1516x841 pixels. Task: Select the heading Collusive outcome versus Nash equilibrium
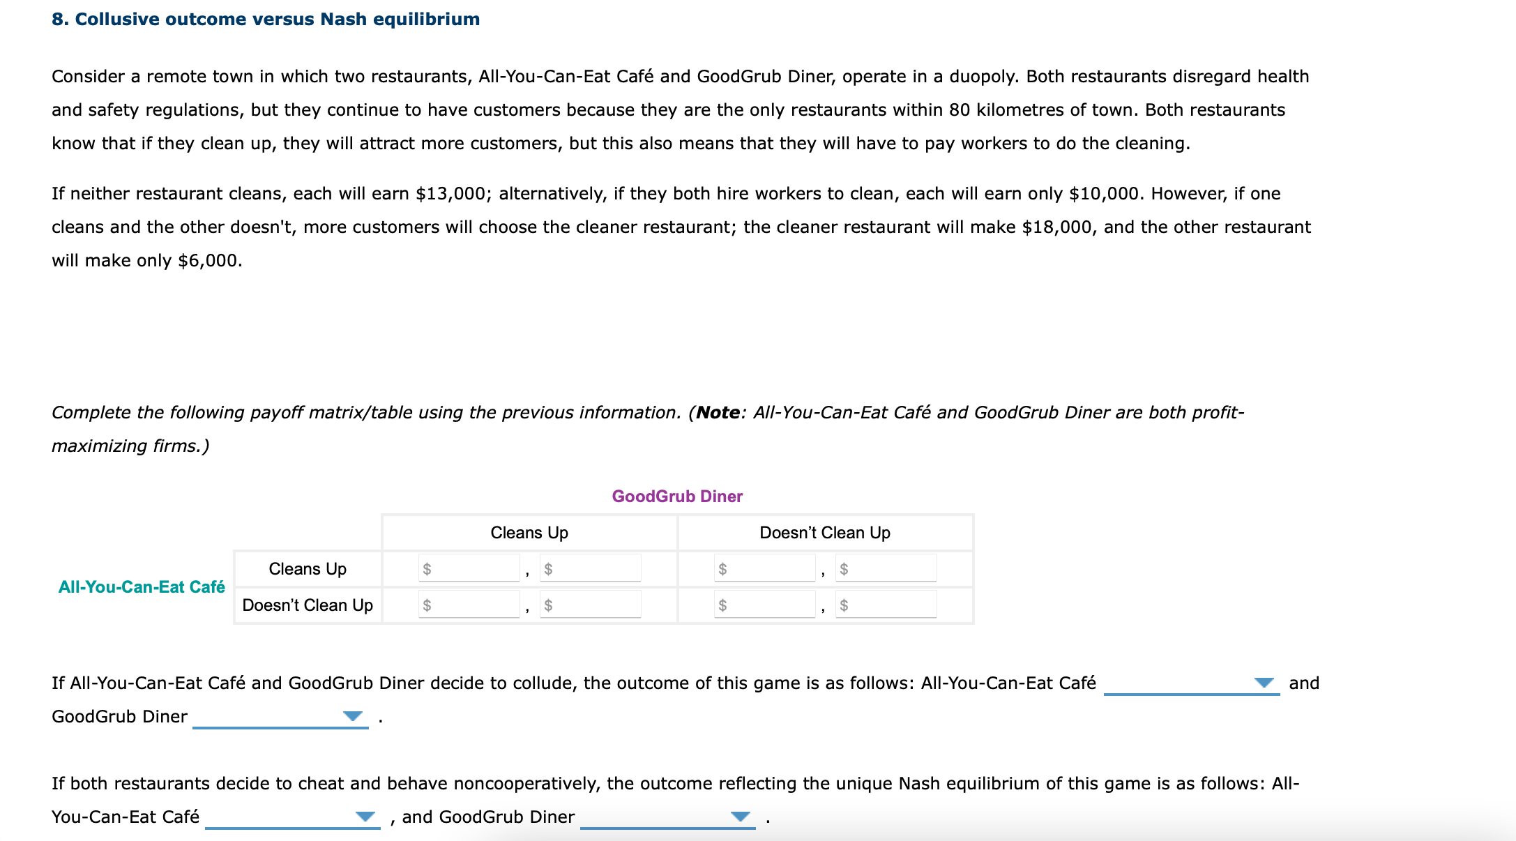[265, 19]
